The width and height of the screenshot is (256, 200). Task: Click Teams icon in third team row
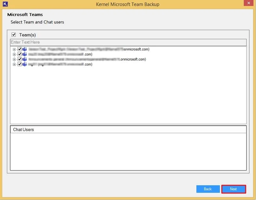(x=24, y=59)
